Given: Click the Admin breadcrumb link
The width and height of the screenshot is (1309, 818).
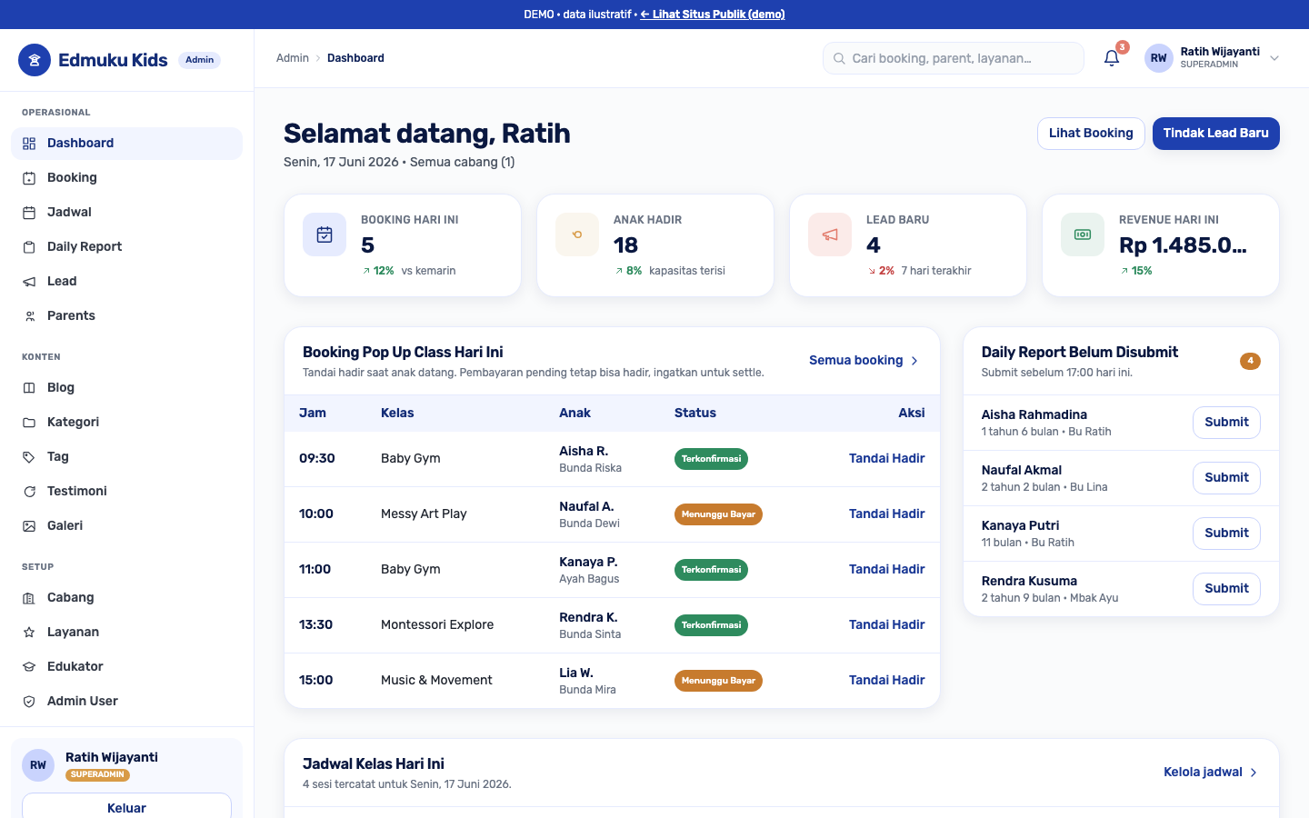Looking at the screenshot, I should click(293, 58).
